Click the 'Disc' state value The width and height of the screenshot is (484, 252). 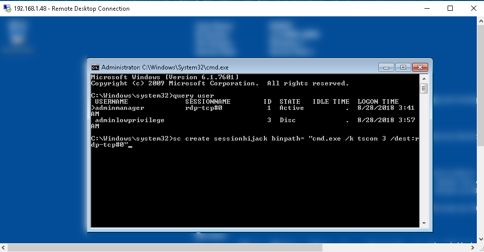[288, 120]
